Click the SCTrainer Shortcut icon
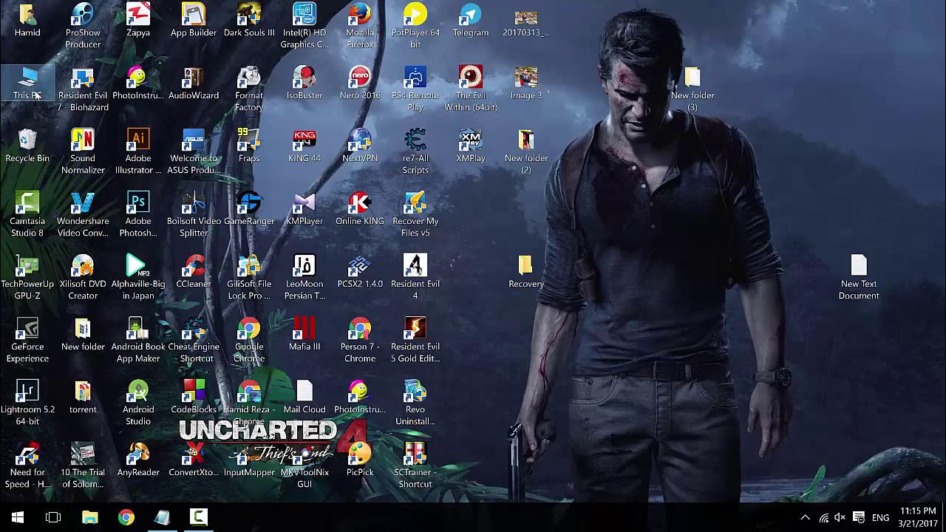The height and width of the screenshot is (532, 946). [x=415, y=465]
